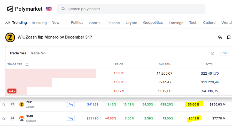The width and height of the screenshot is (232, 126).
Task: Focus the Search polymarket field
Action: (x=131, y=9)
